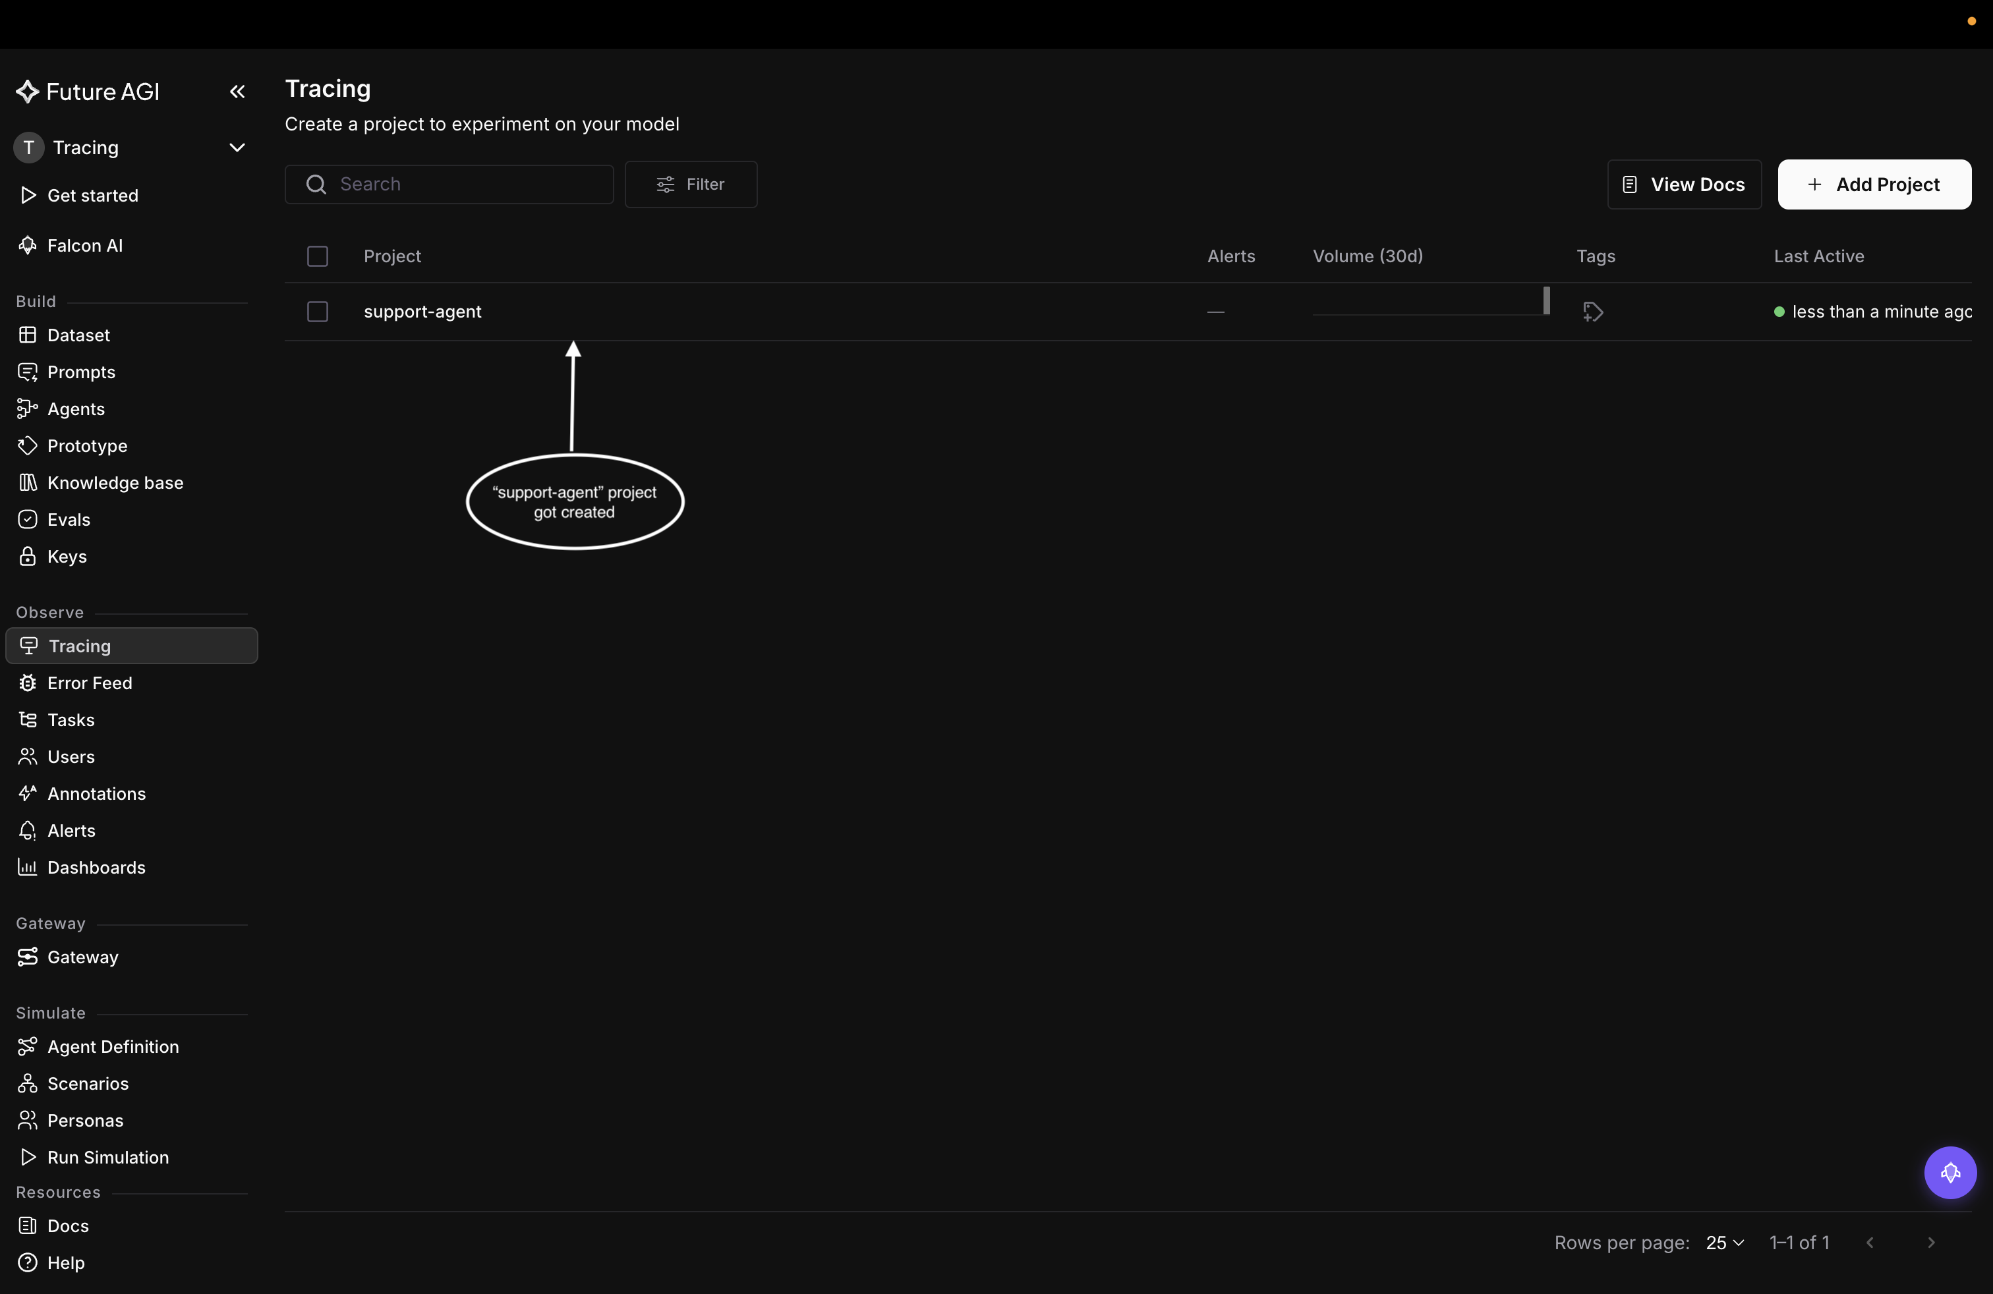Screen dimensions: 1993x1294
Task: Click the Alerts bell icon
Action: pos(28,830)
